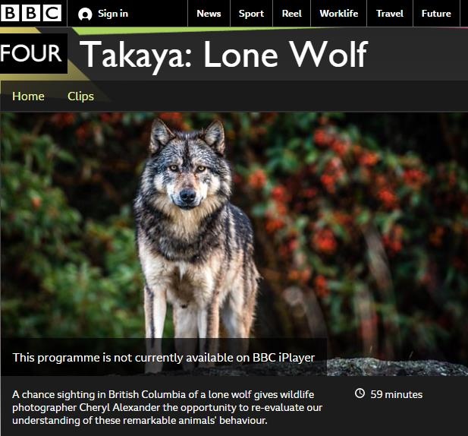This screenshot has height=436, width=468.
Task: Click the first B block of the BBC logo
Action: (x=10, y=13)
